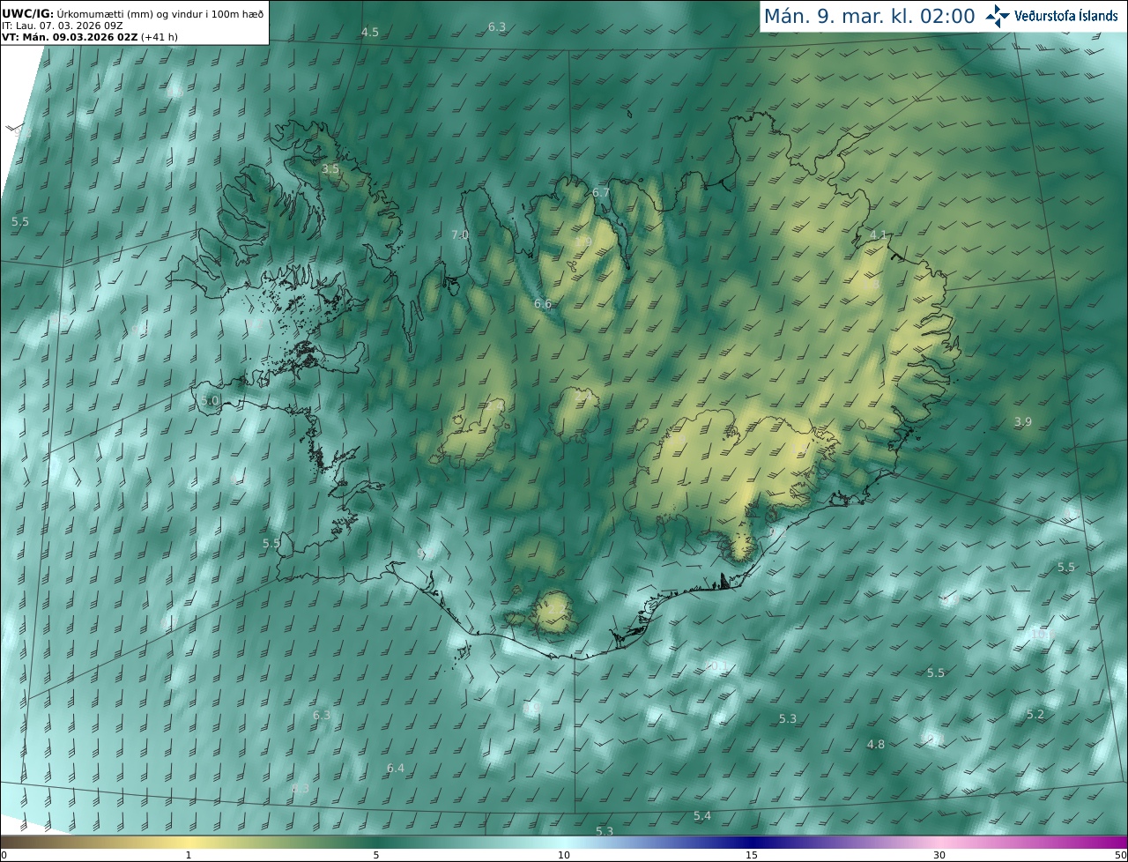
Task: Click the 5 tick on the color scale
Action: [x=376, y=855]
